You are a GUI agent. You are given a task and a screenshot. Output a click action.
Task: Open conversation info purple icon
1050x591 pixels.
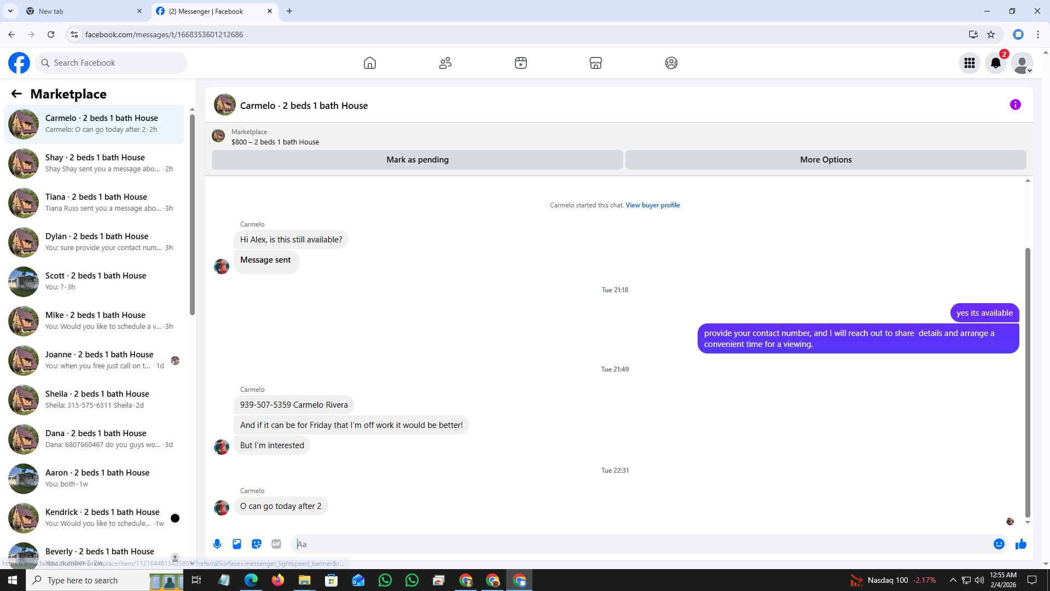click(1016, 105)
